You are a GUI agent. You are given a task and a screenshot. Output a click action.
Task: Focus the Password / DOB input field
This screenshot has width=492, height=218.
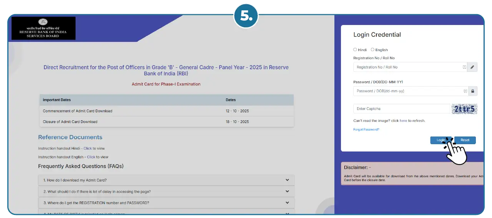411,91
